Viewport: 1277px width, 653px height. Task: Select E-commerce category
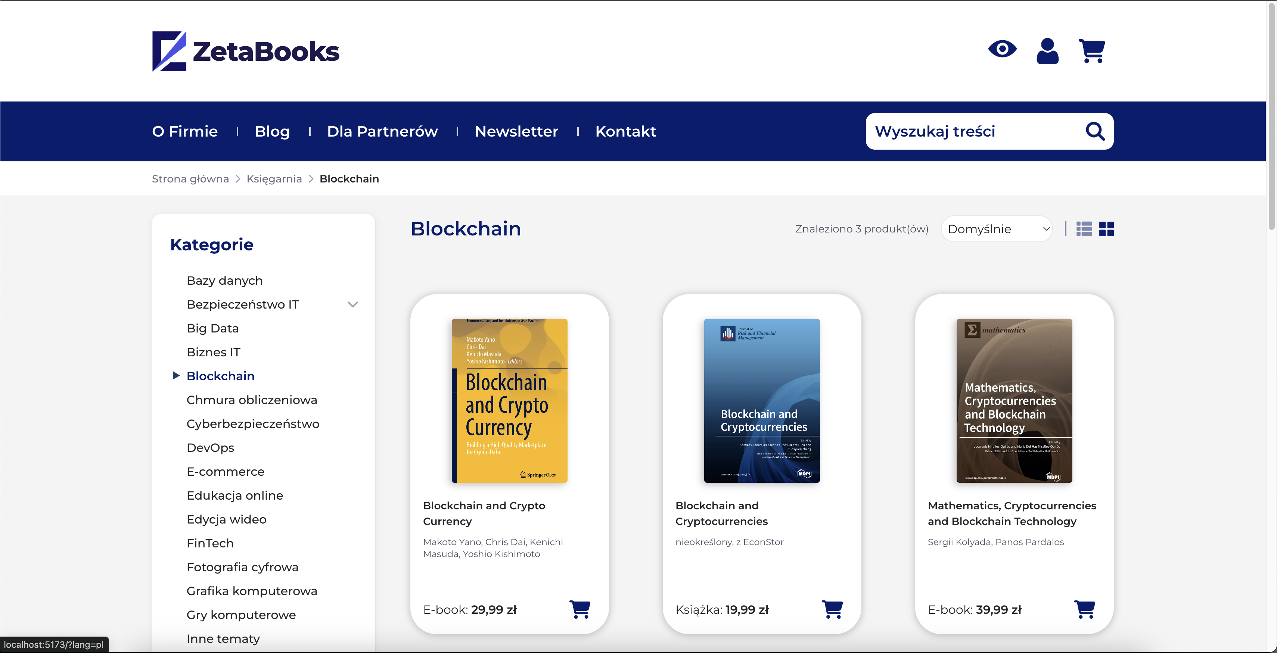225,471
